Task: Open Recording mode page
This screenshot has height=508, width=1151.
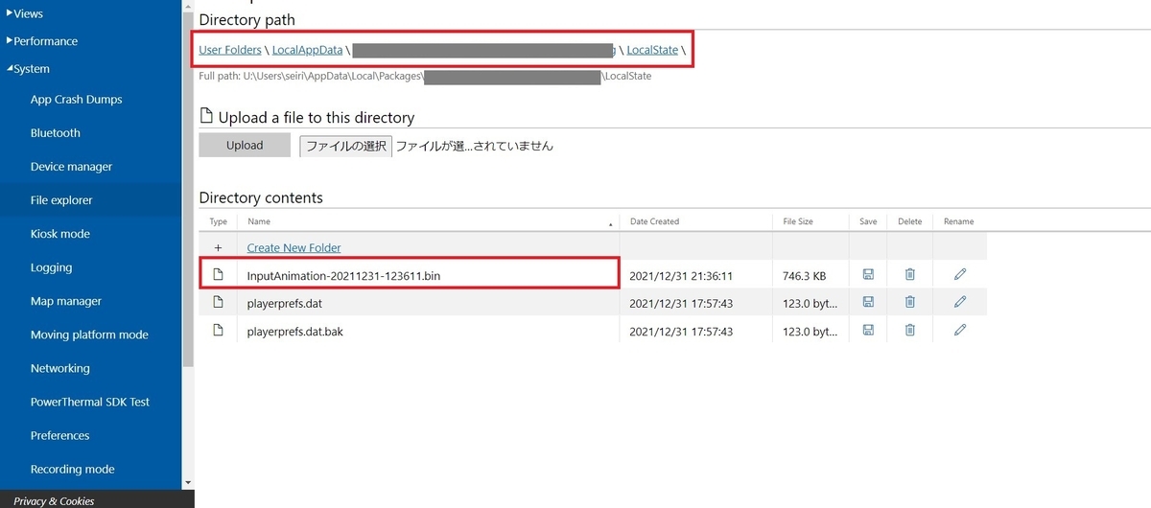Action: [72, 470]
